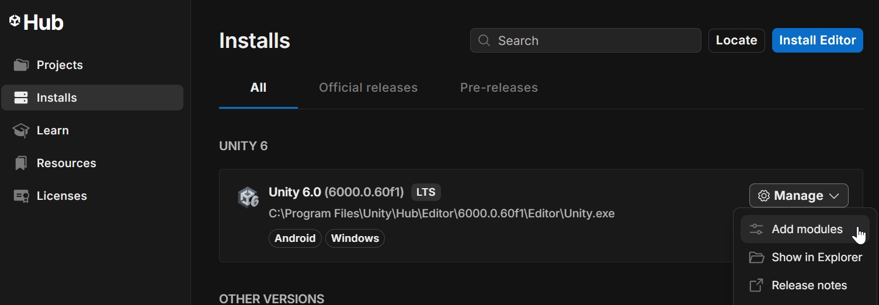Screen dimensions: 879x305
Task: Switch to the Pre-releases tab
Action: pos(499,88)
